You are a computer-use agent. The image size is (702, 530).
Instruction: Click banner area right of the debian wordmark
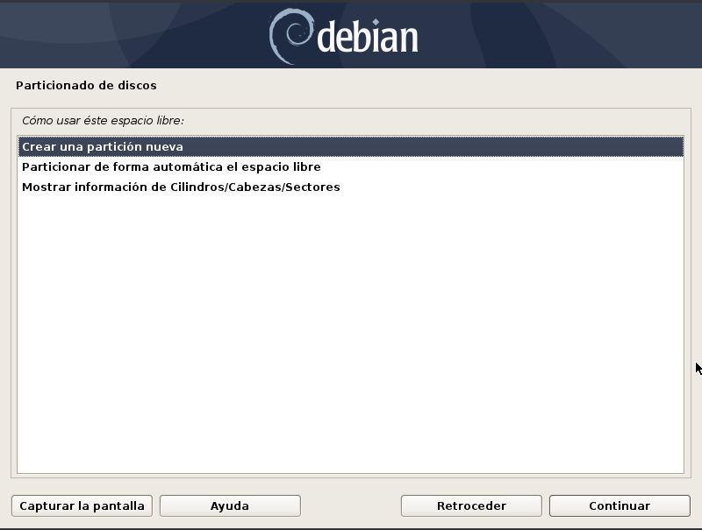click(x=560, y=36)
